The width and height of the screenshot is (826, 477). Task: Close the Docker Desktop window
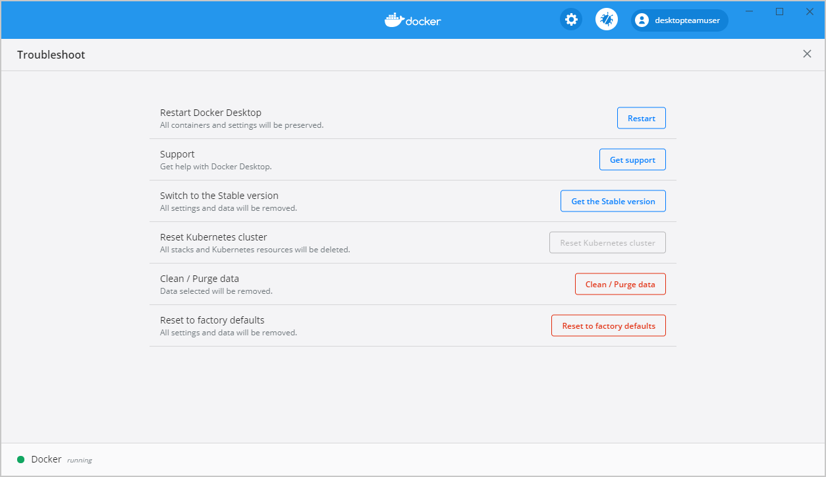[810, 11]
